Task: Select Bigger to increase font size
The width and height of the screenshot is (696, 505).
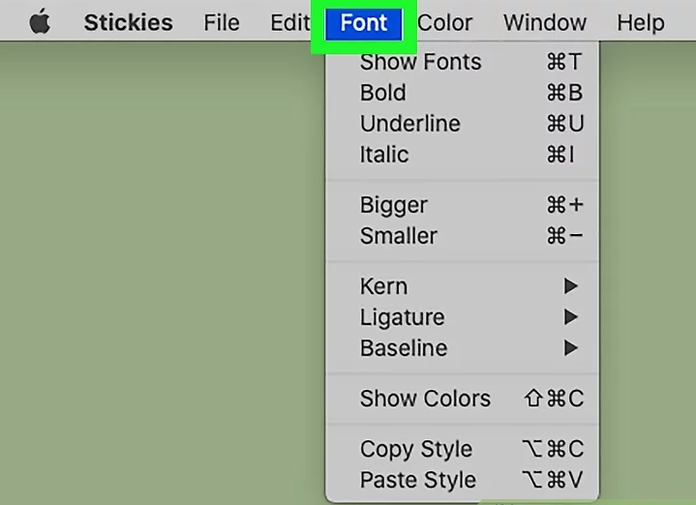Action: [393, 205]
